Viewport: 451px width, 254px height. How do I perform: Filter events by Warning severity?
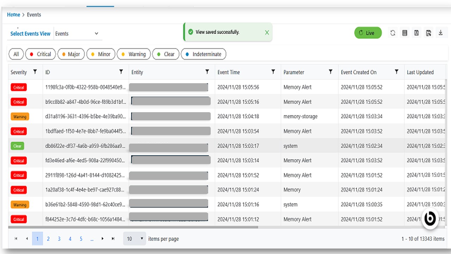click(134, 54)
